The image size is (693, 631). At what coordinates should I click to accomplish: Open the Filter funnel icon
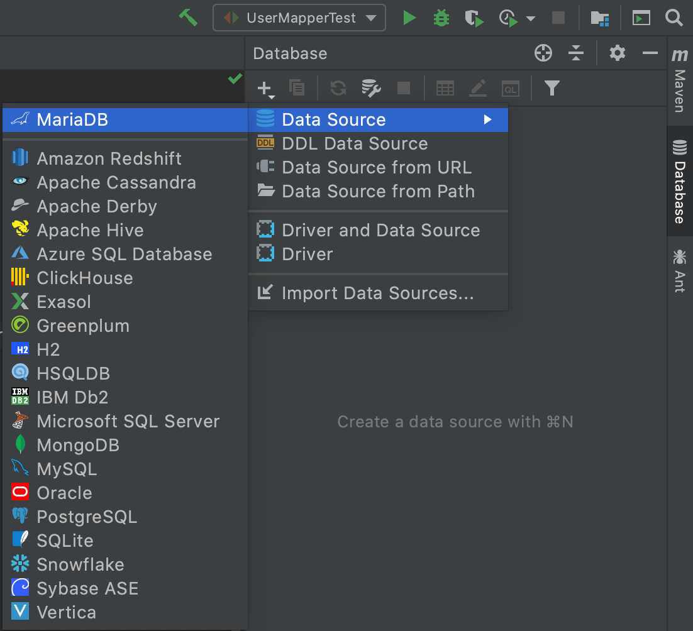pos(552,88)
